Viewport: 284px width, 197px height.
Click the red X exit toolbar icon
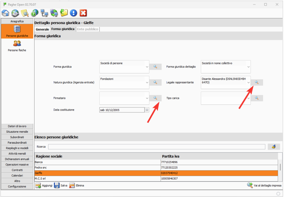pos(83,13)
